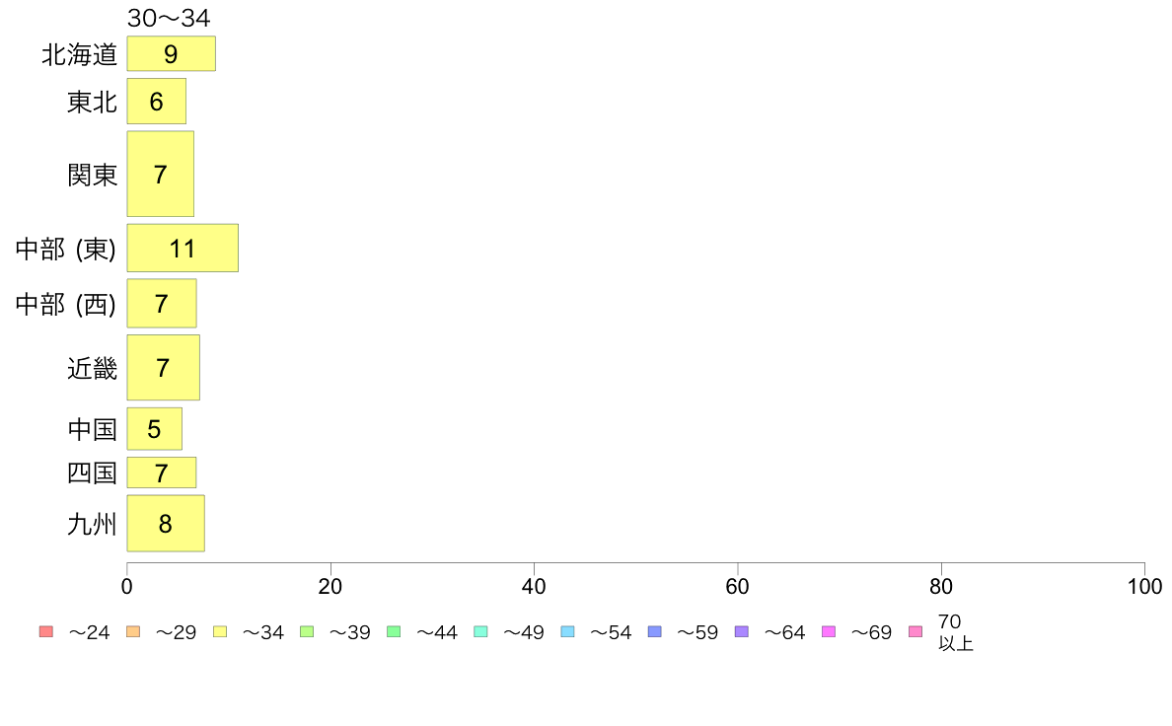Click the 四国 region label
The width and height of the screenshot is (1172, 726).
[92, 473]
